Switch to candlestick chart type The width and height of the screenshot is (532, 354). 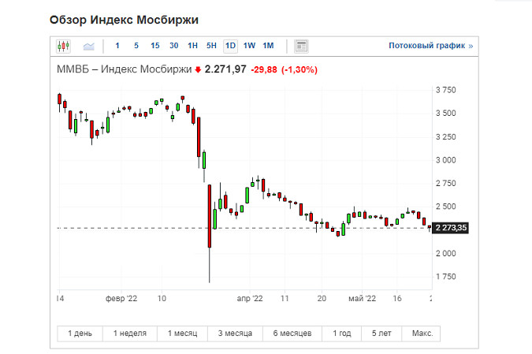point(63,46)
